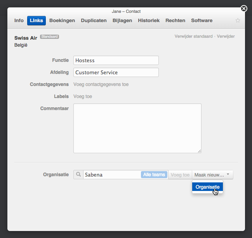The image size is (252, 238).
Task: Switch to the Boekingen tab
Action: point(62,21)
